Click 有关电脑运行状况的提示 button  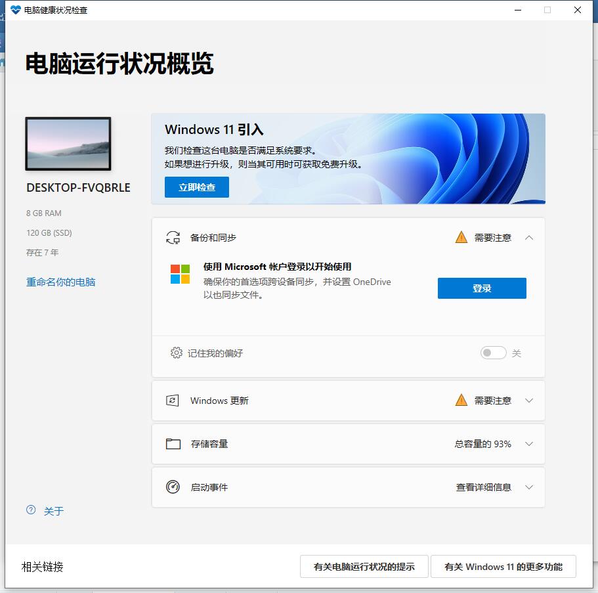pos(364,567)
